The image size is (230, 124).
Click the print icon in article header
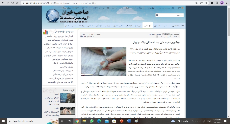pos(81,36)
